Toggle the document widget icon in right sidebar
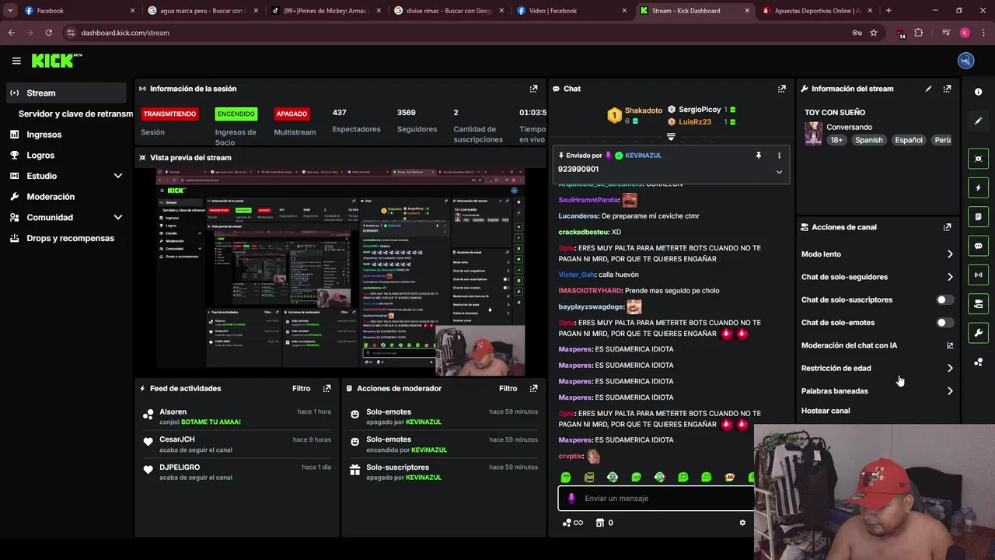Screen dimensions: 995x560 coord(978,216)
